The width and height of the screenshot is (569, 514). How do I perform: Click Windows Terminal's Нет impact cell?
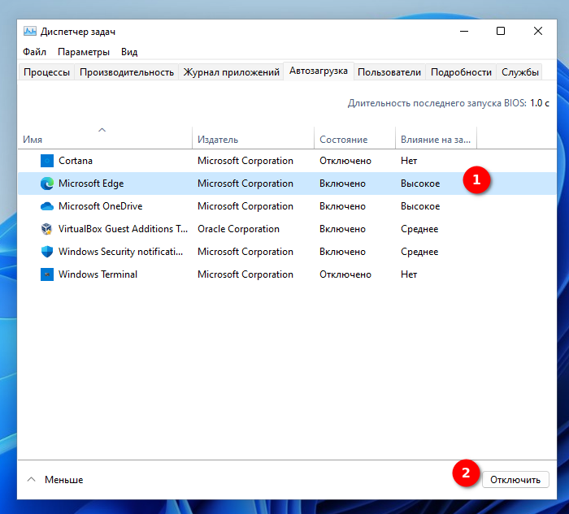coord(409,274)
